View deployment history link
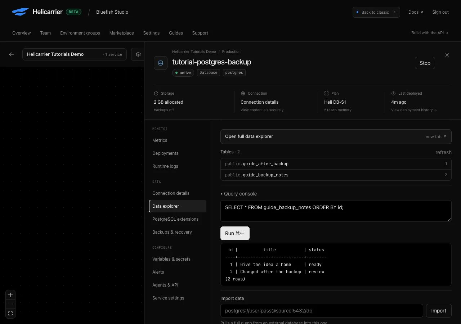The height and width of the screenshot is (324, 461). point(414,110)
